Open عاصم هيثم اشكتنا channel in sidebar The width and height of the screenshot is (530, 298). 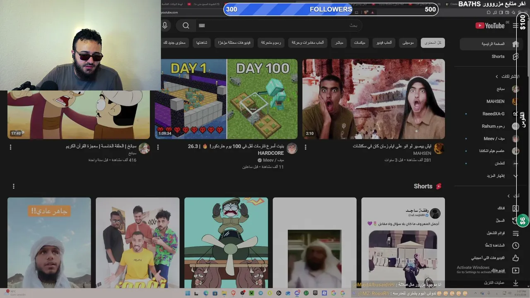tap(491, 151)
